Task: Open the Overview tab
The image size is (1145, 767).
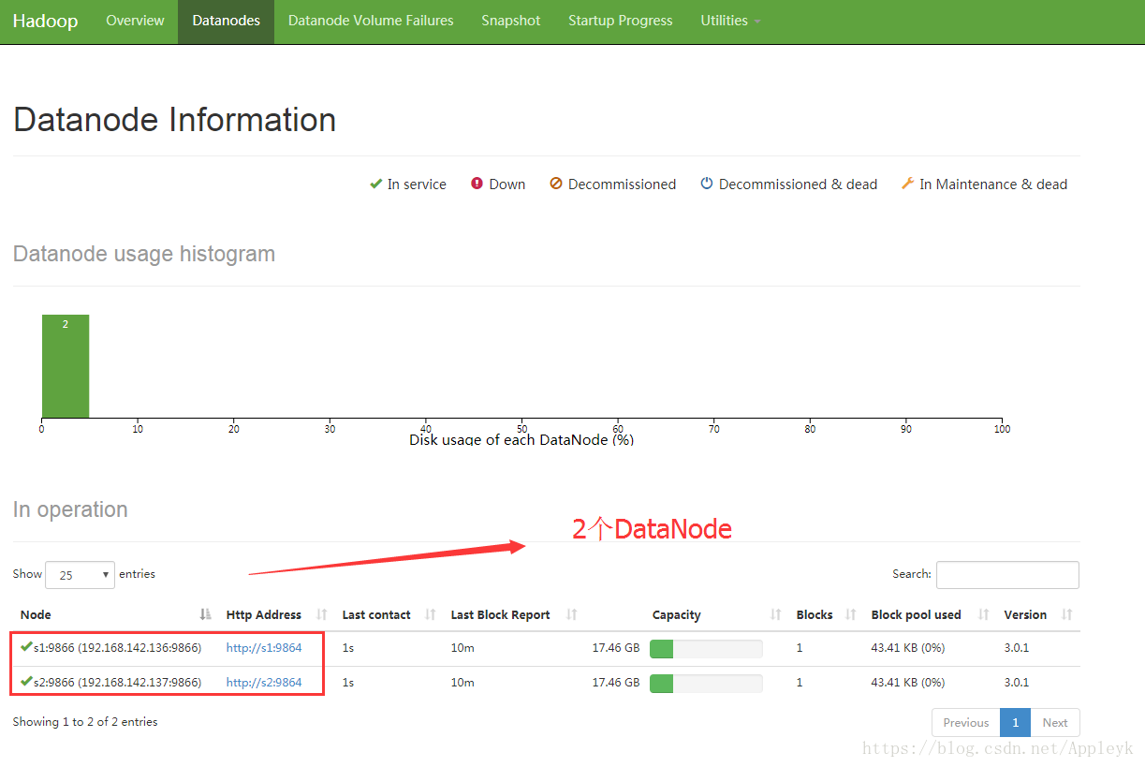Action: (135, 21)
